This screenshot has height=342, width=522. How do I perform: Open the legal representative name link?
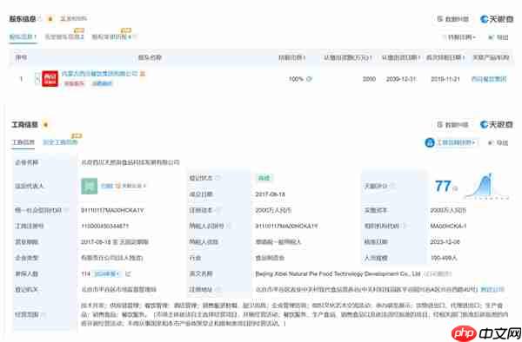point(106,186)
